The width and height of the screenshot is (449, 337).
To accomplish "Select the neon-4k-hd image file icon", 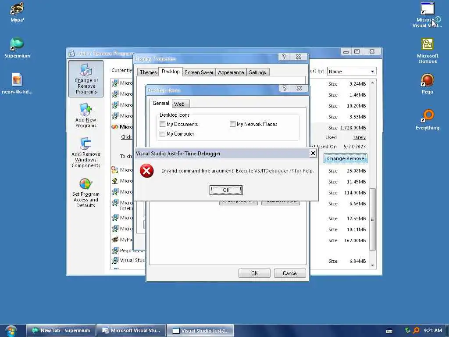I will (x=17, y=83).
